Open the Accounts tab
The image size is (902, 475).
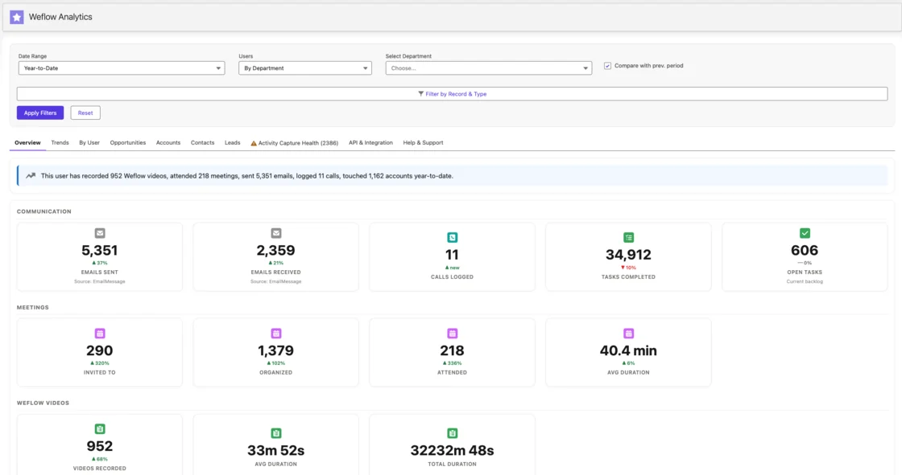tap(168, 142)
